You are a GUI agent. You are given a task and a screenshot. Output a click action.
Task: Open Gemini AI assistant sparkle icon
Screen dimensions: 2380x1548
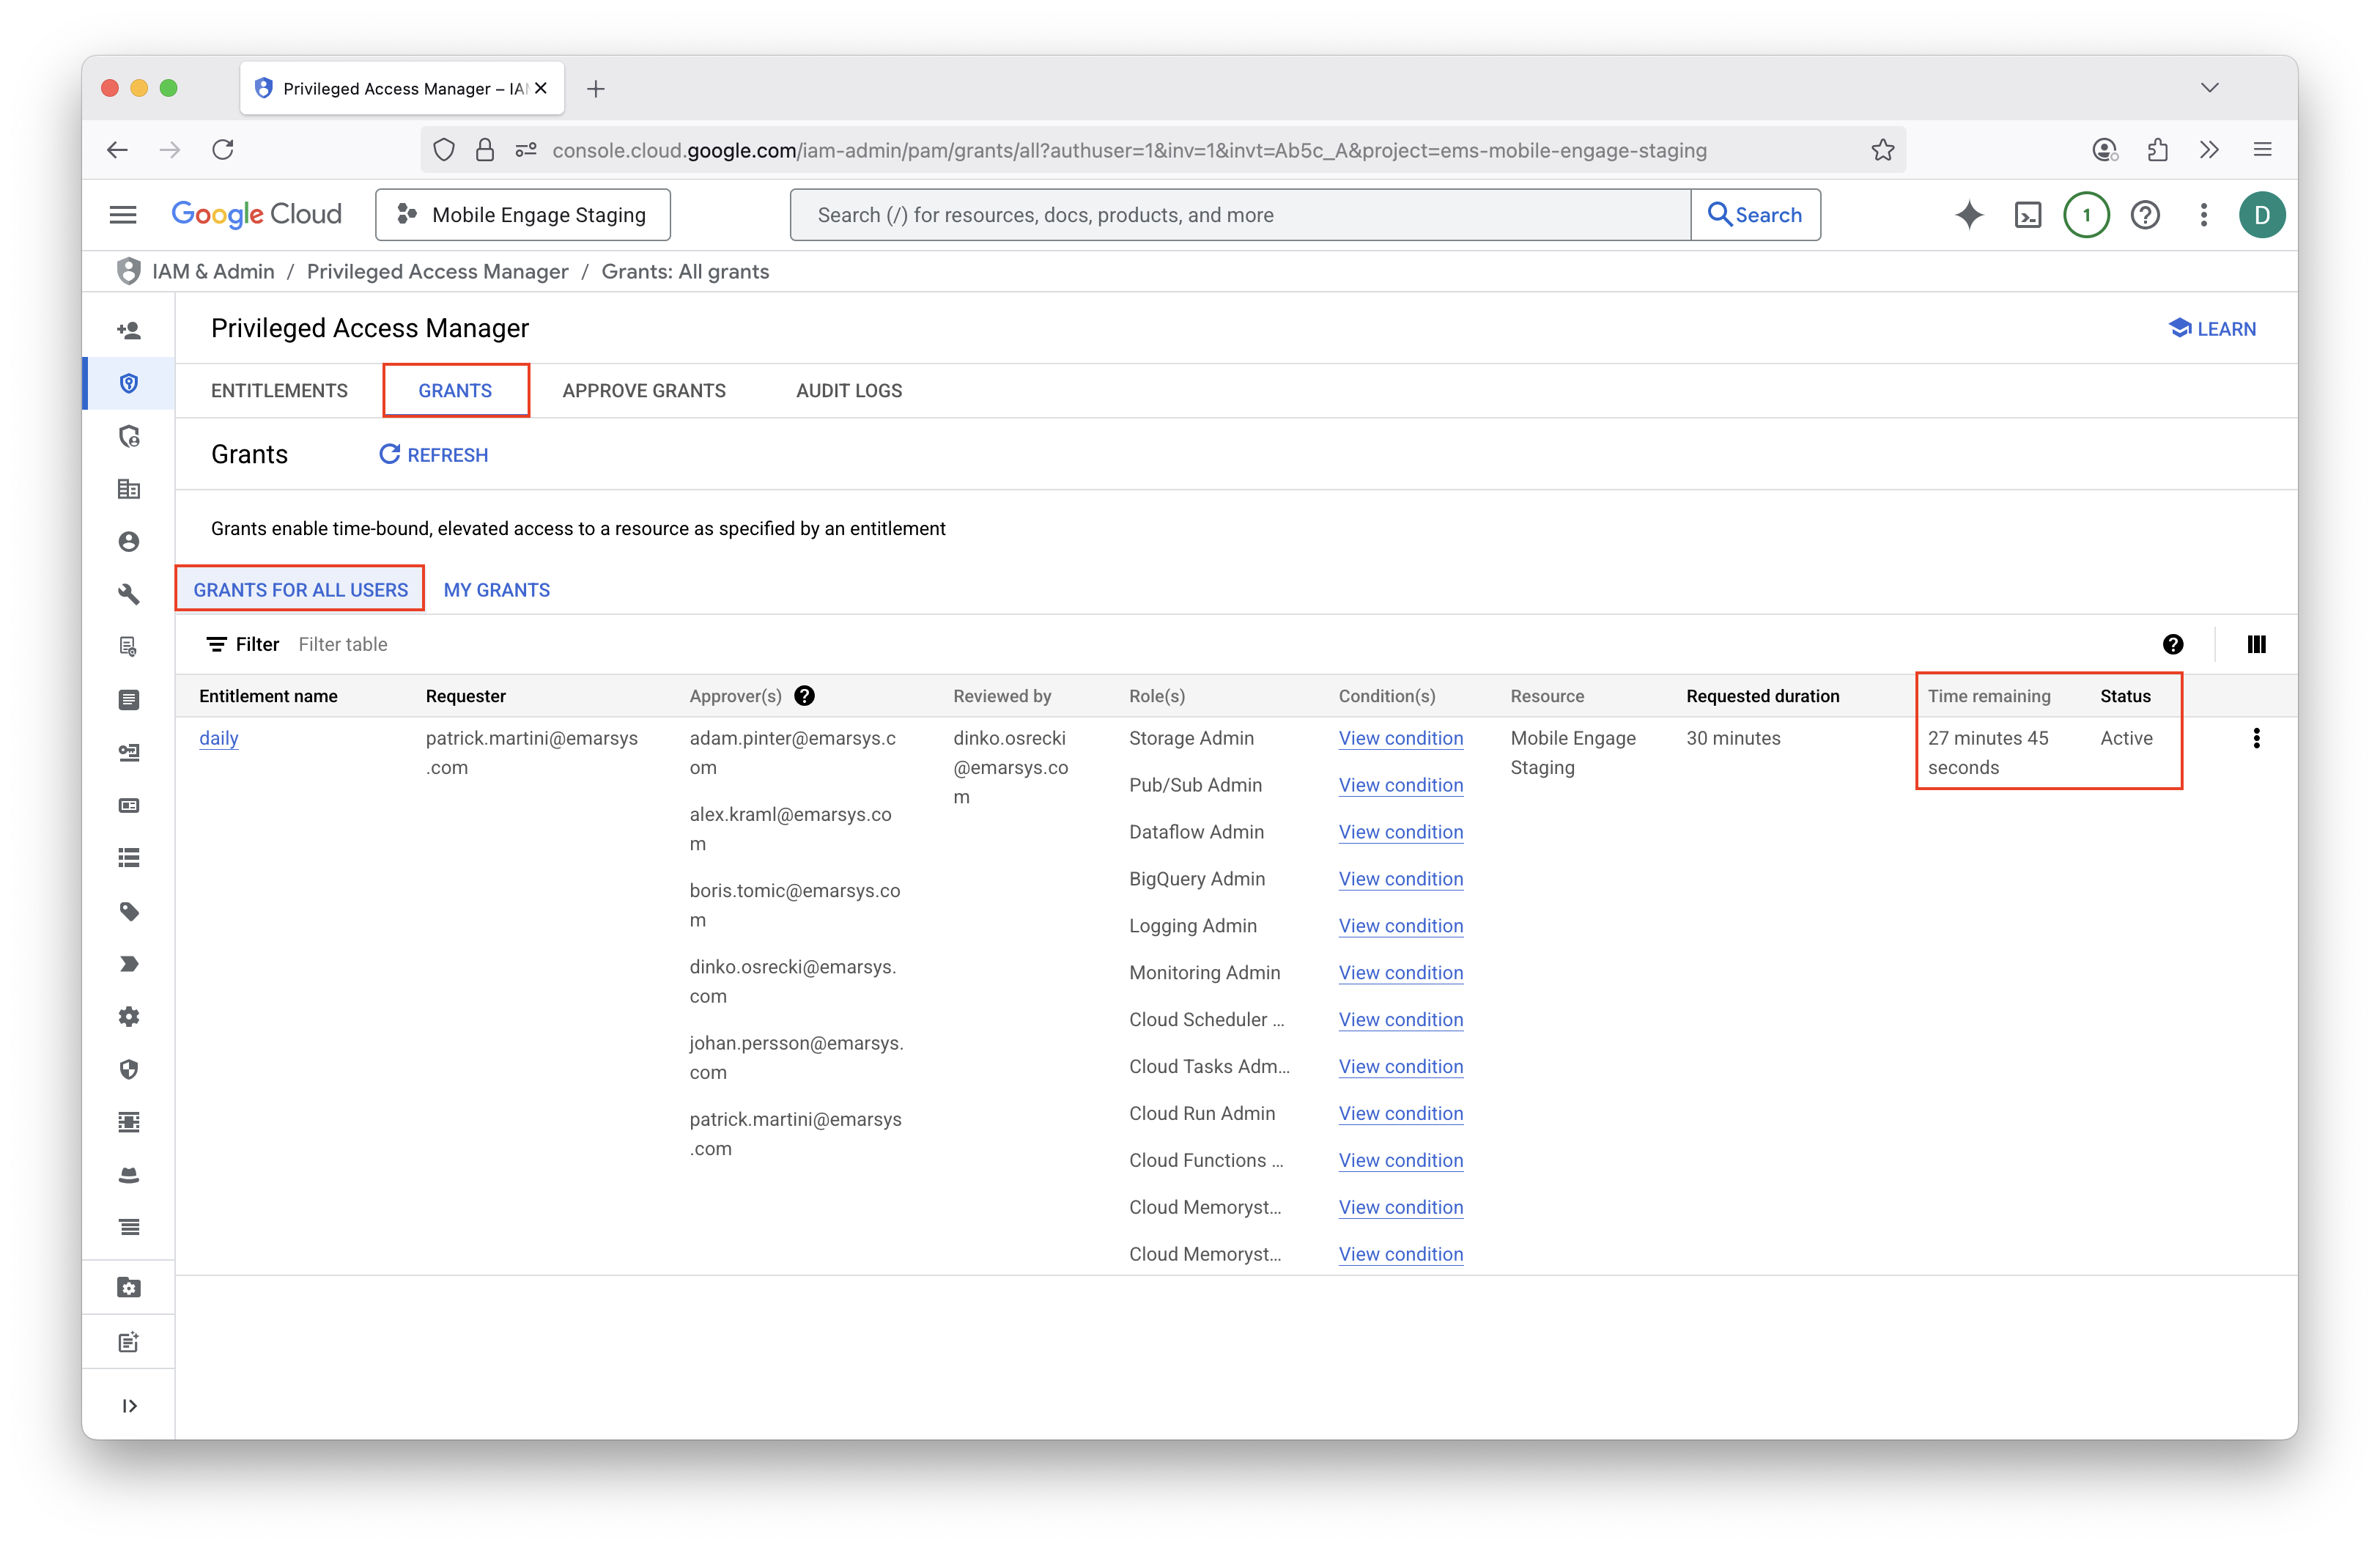(1968, 215)
